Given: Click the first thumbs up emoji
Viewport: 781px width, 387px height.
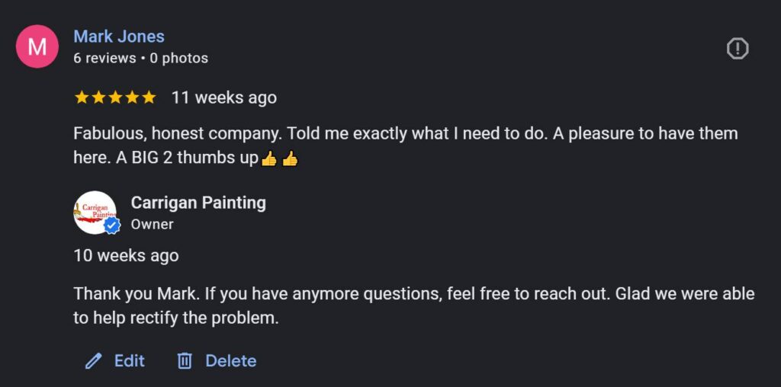Looking at the screenshot, I should point(268,159).
